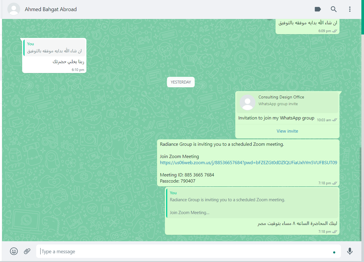The height and width of the screenshot is (262, 364).
Task: Click the 10:03 am invite timestamp
Action: coord(324,120)
